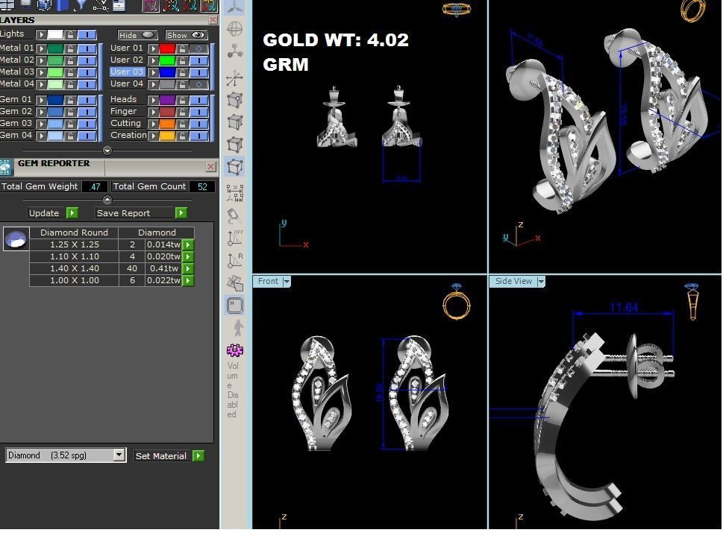
Task: Click the tag label icon in vertical toolbar
Action: pos(235,216)
